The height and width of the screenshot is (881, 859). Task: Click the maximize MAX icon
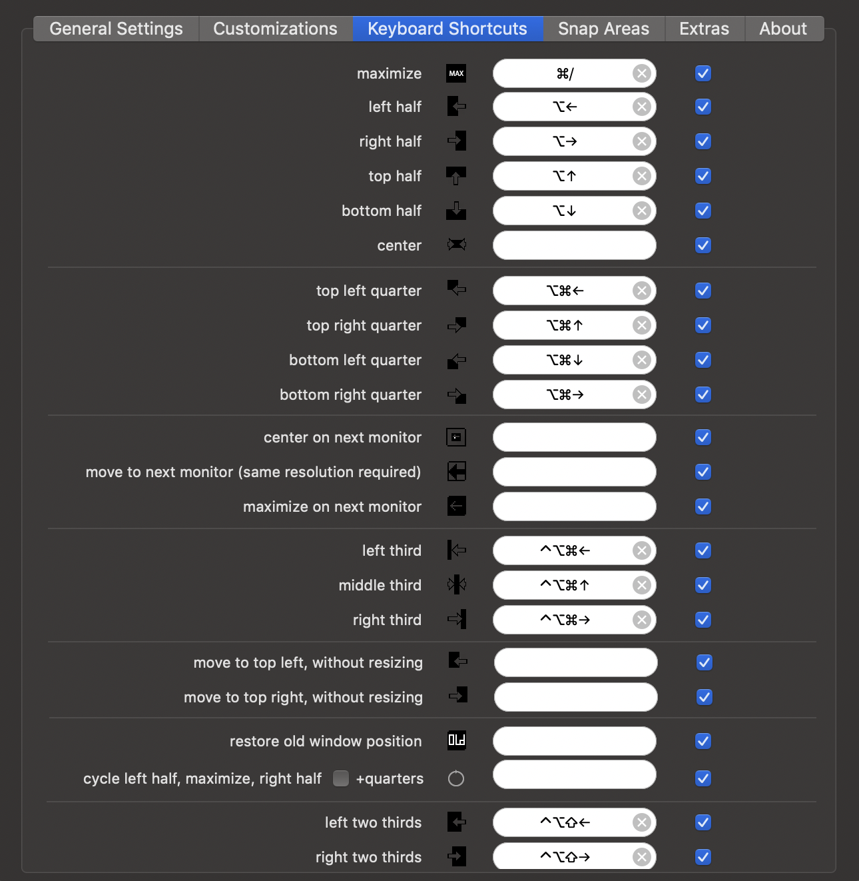[x=456, y=73]
